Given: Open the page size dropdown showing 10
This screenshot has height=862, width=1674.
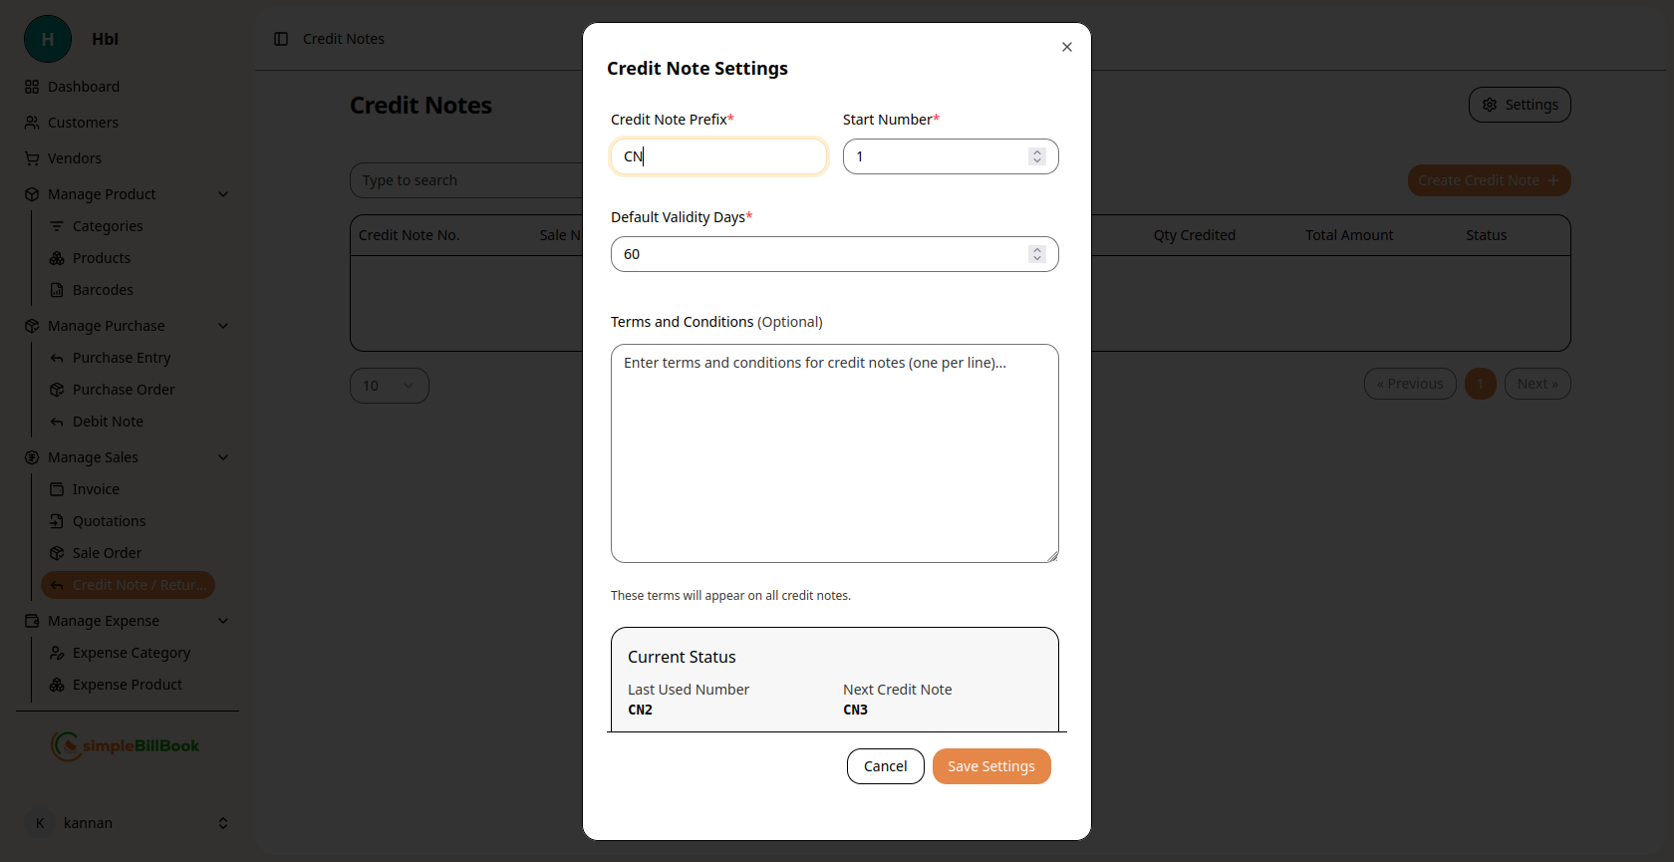Looking at the screenshot, I should (389, 386).
